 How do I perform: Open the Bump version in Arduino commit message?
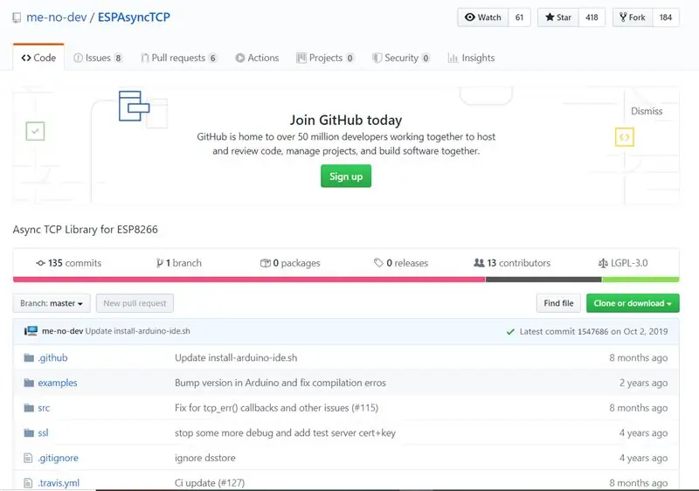(x=280, y=383)
